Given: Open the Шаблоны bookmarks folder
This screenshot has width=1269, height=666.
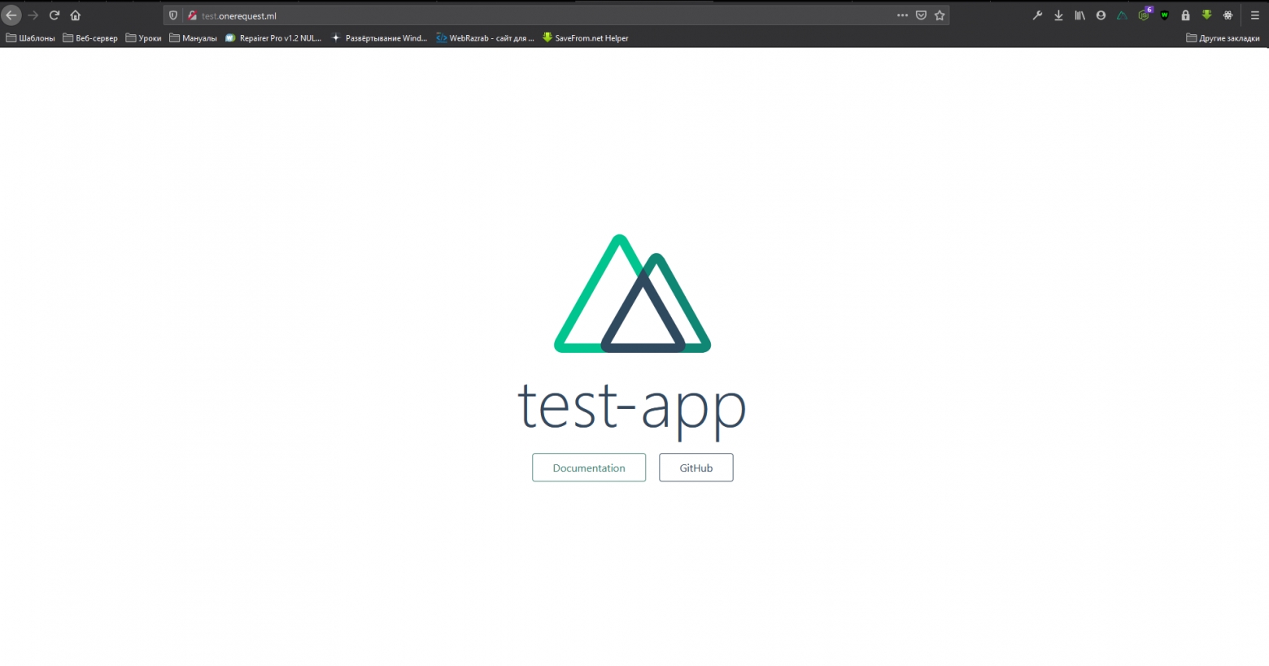Looking at the screenshot, I should [31, 38].
